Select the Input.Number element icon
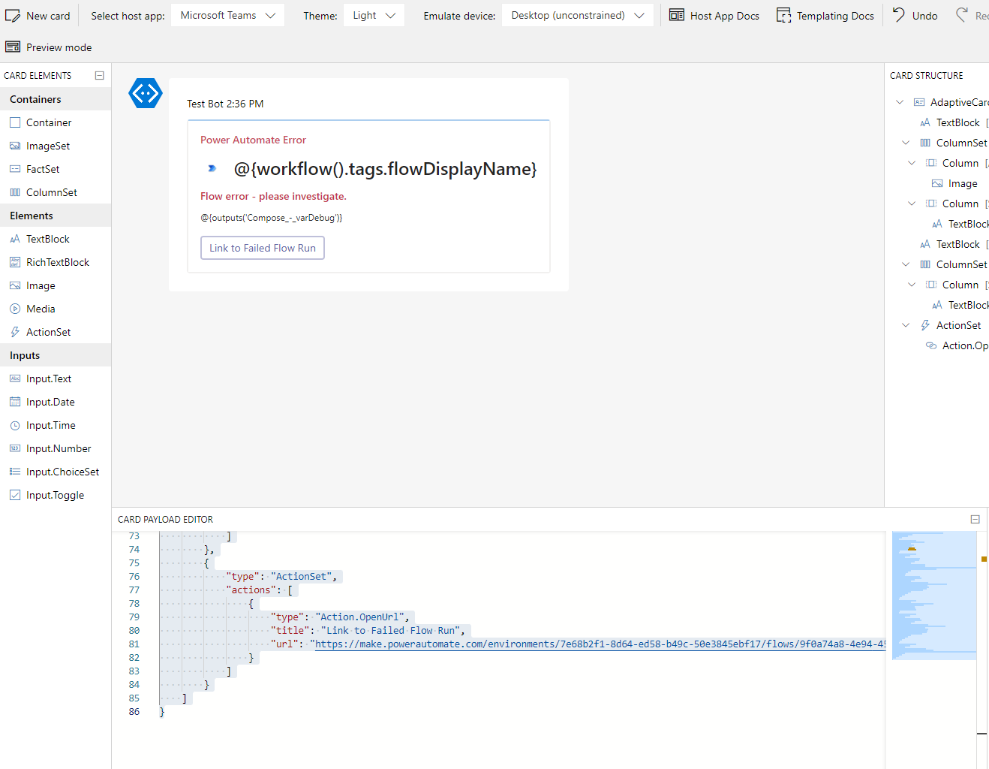Image resolution: width=989 pixels, height=769 pixels. (x=15, y=448)
